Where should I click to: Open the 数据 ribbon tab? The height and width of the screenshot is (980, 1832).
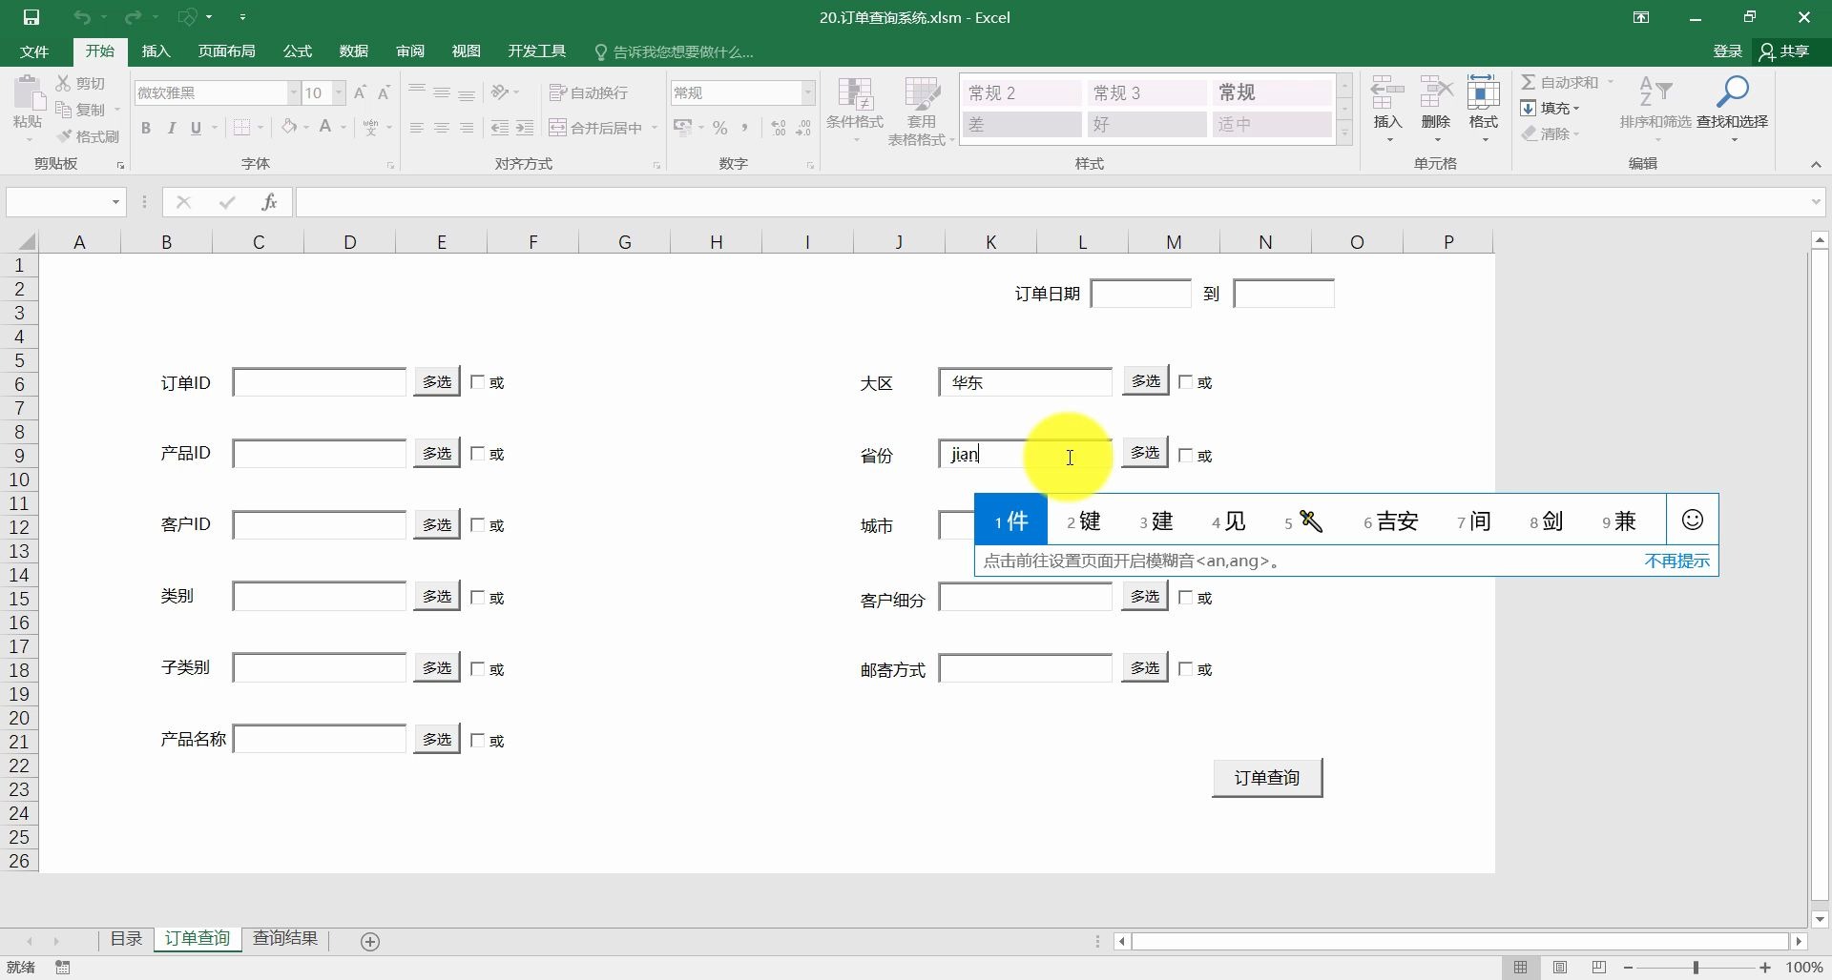(353, 51)
